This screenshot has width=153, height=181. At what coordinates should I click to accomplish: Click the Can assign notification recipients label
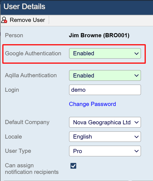[32, 169]
